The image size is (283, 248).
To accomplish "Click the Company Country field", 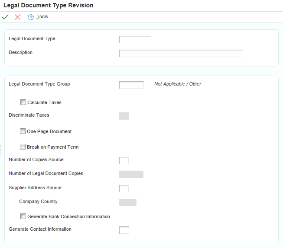I will [127, 202].
